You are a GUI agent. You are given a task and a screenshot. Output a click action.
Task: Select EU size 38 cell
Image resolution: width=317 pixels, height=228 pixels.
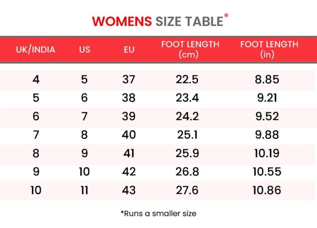(x=129, y=98)
